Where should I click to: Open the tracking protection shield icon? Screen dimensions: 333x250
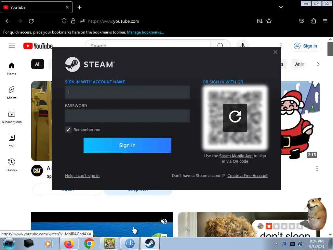click(x=64, y=21)
